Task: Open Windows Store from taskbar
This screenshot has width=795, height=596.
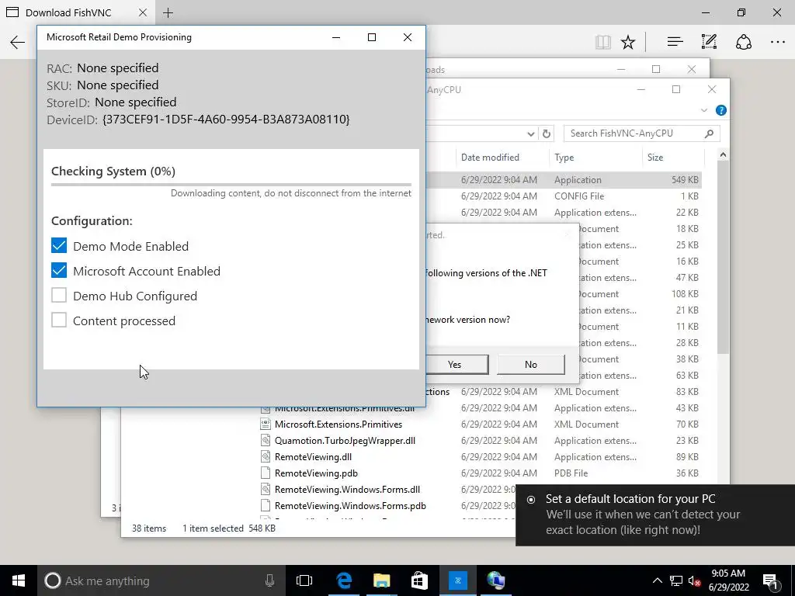Action: tap(419, 580)
